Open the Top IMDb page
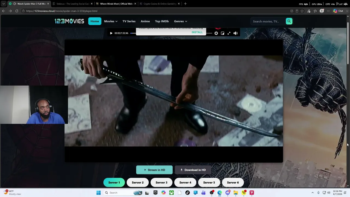Screen dimensions: 350x197 click(x=162, y=21)
